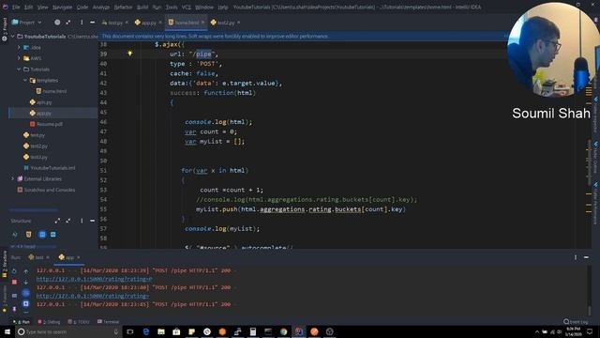Open the Run tool window options menu

[x=575, y=257]
